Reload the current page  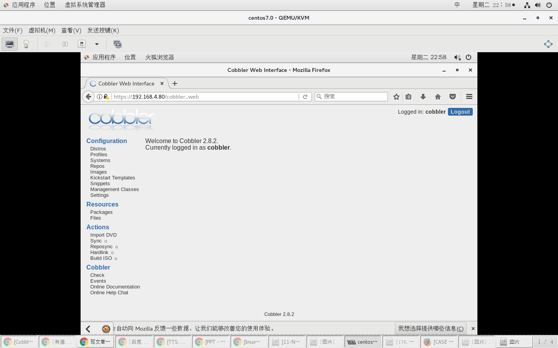click(x=305, y=97)
